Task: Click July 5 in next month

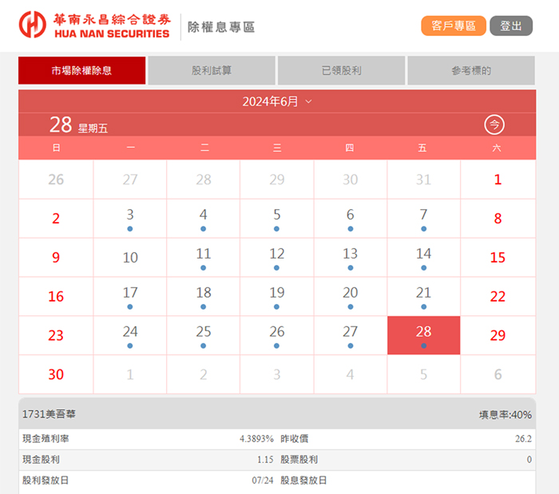Action: click(x=423, y=374)
